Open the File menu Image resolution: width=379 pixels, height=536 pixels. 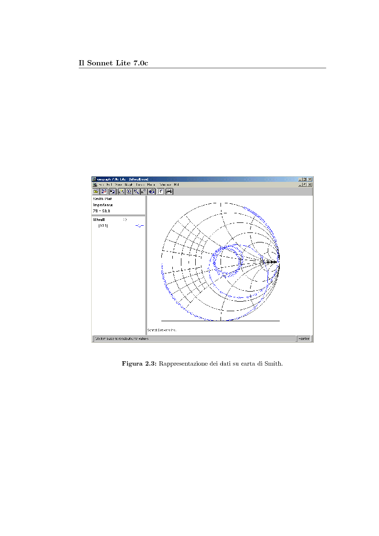[102, 185]
